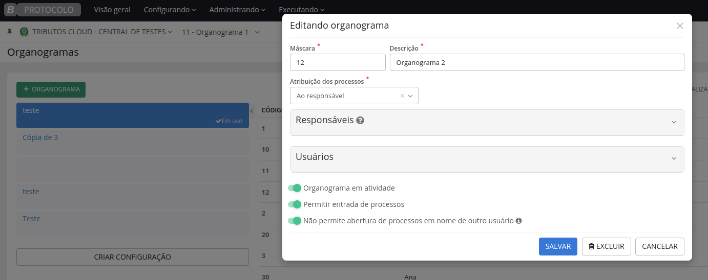The width and height of the screenshot is (708, 280).
Task: Toggle Não permite abertura de processos switch
Action: click(295, 221)
